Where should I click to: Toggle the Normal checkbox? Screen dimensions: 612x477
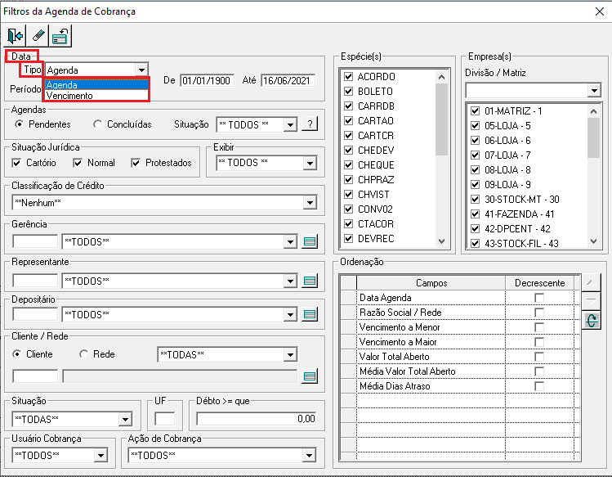coord(78,163)
